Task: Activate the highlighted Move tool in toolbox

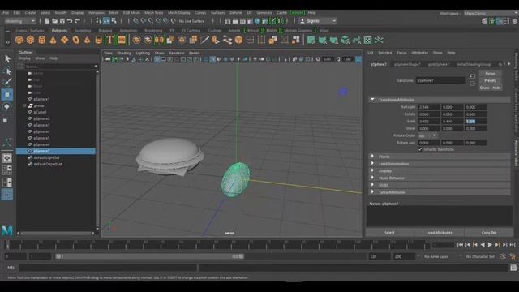Action: [7, 94]
